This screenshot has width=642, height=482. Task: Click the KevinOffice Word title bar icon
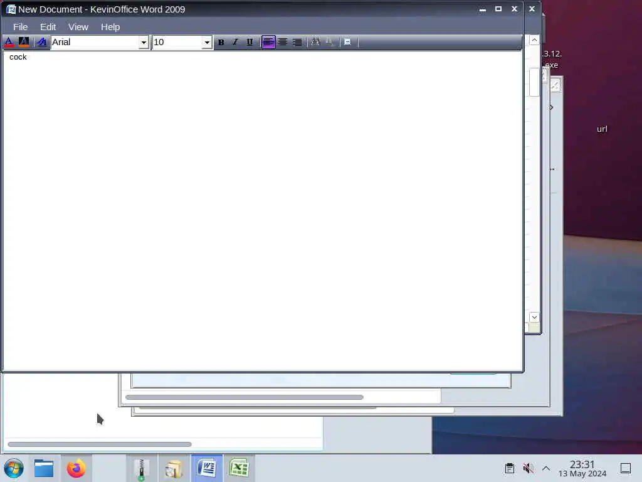11,9
